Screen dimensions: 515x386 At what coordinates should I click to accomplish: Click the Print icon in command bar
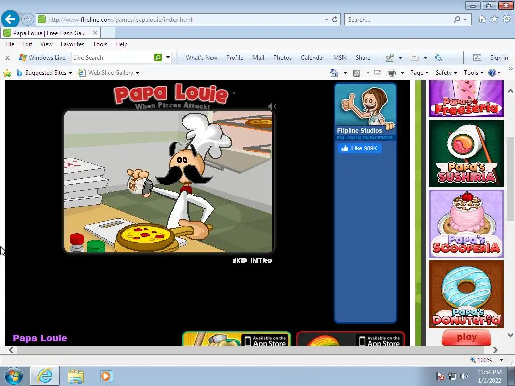(391, 73)
